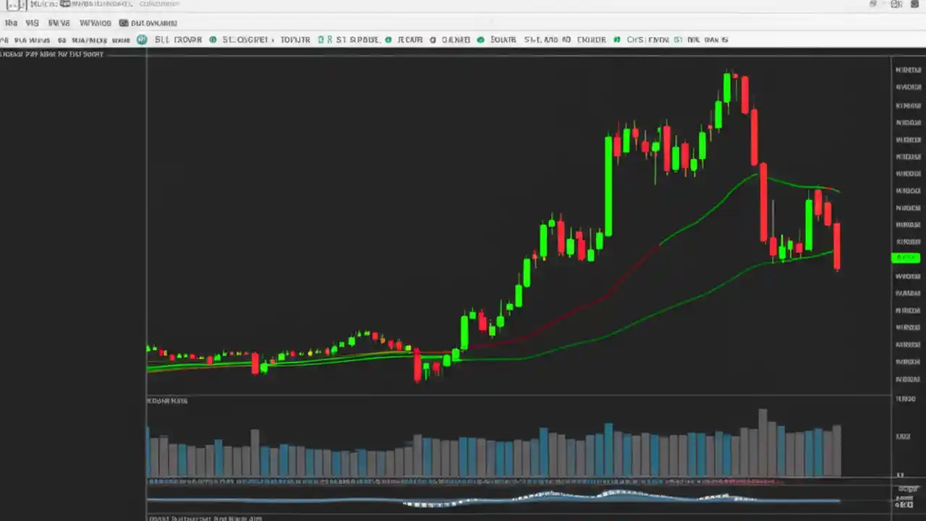This screenshot has width=926, height=521.
Task: Open the timeframe dropdown labeled TOFNTR
Action: coord(295,40)
